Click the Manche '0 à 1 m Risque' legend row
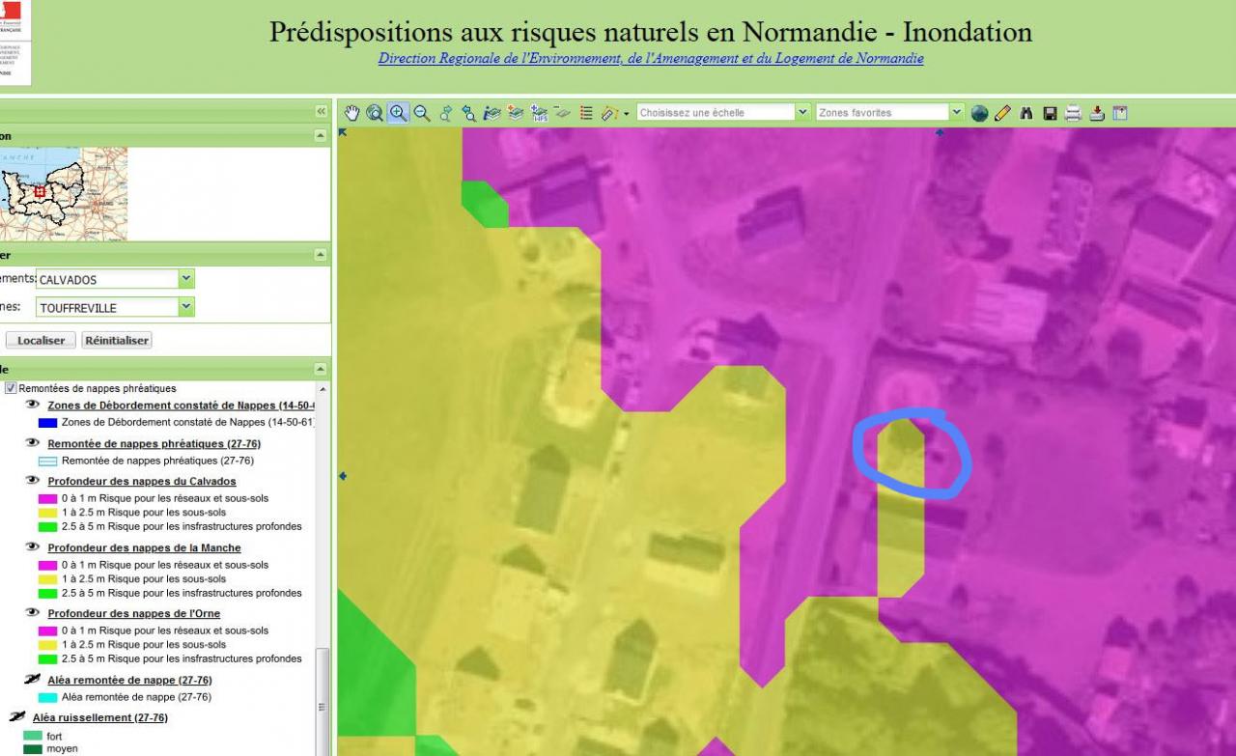The image size is (1236, 756). point(154,565)
